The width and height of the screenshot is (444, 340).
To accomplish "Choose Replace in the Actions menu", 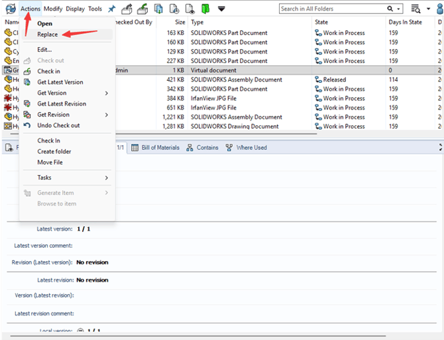I will pos(48,34).
